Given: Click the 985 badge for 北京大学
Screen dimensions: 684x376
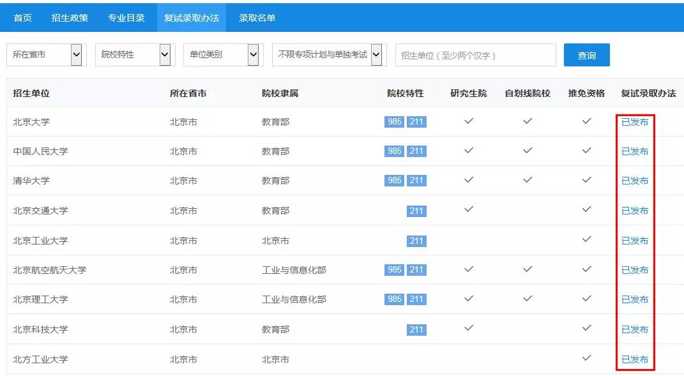Looking at the screenshot, I should pos(394,122).
